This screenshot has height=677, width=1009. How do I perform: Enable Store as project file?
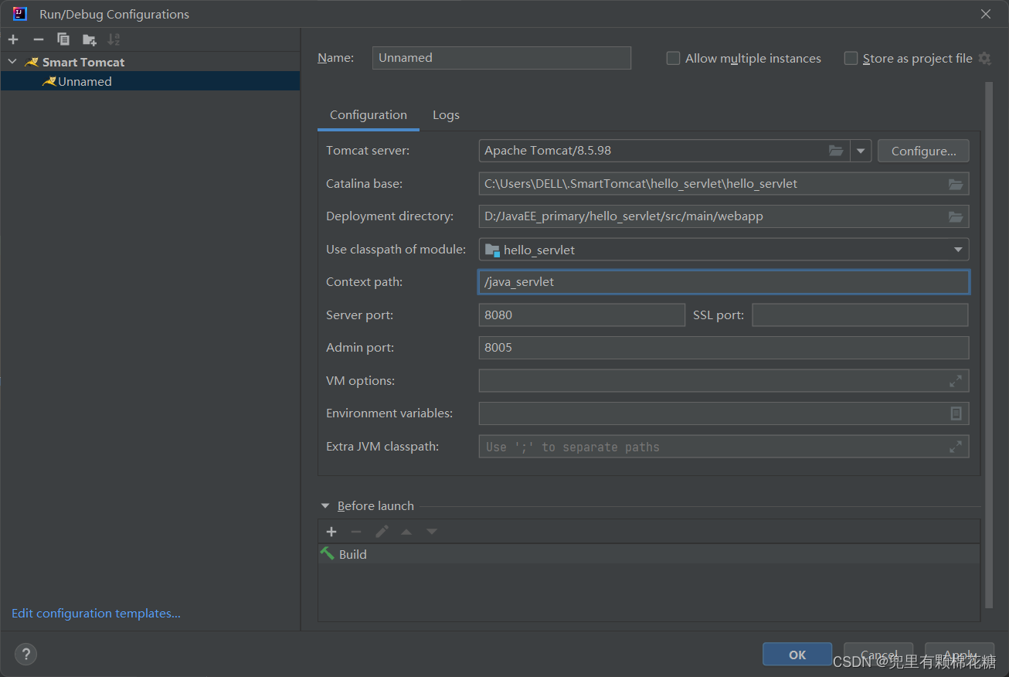coord(851,58)
